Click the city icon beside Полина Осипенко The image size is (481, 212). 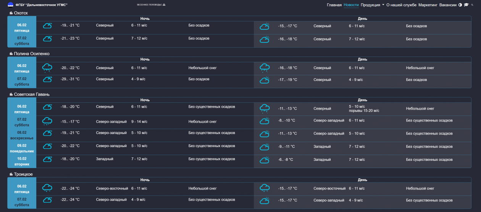coord(11,54)
